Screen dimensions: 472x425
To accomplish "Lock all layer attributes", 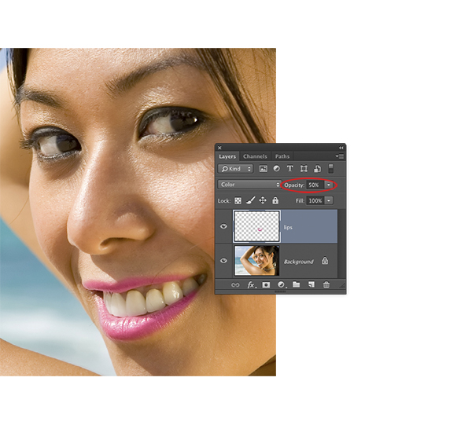I will 275,200.
